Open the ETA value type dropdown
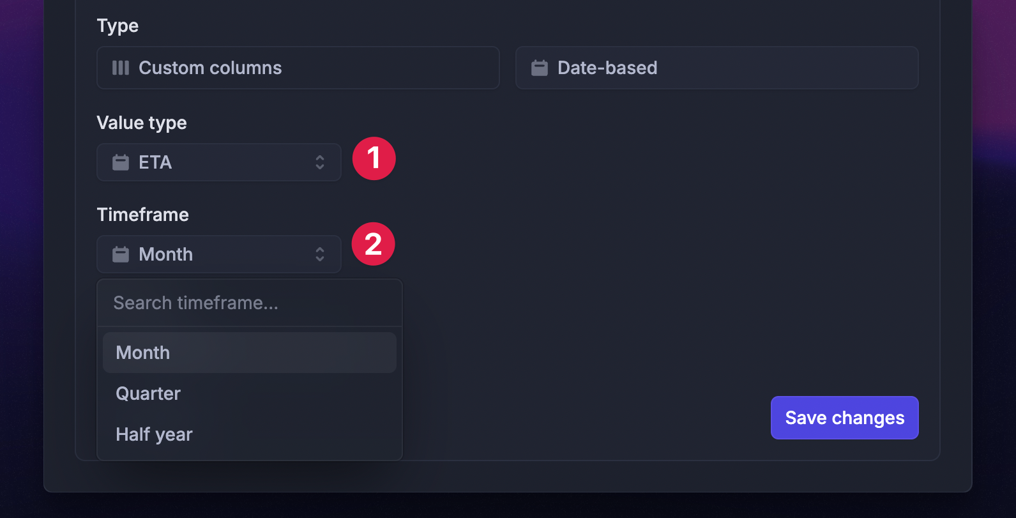The width and height of the screenshot is (1016, 518). [218, 162]
